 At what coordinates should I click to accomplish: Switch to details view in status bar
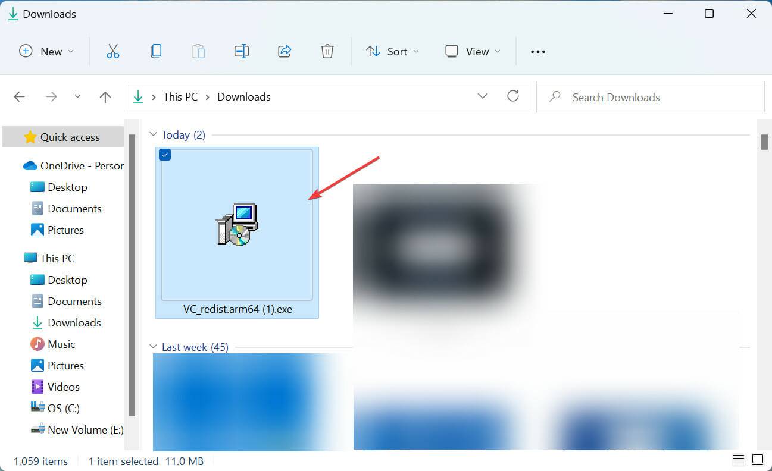coord(737,459)
